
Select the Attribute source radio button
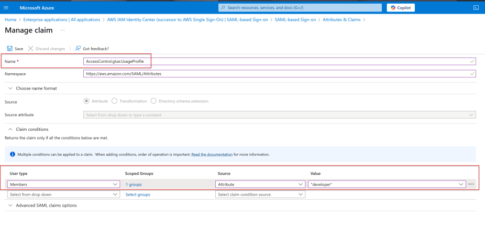coord(86,101)
